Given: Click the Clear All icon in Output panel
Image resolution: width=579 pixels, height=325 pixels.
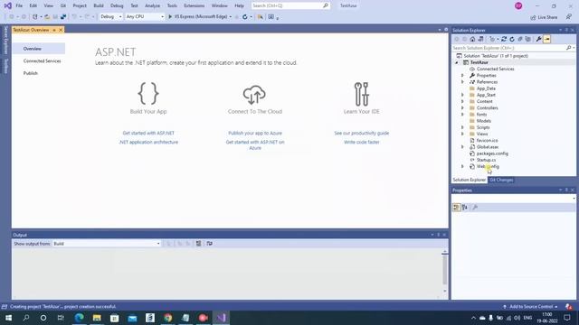Looking at the screenshot, I should pyautogui.click(x=198, y=244).
